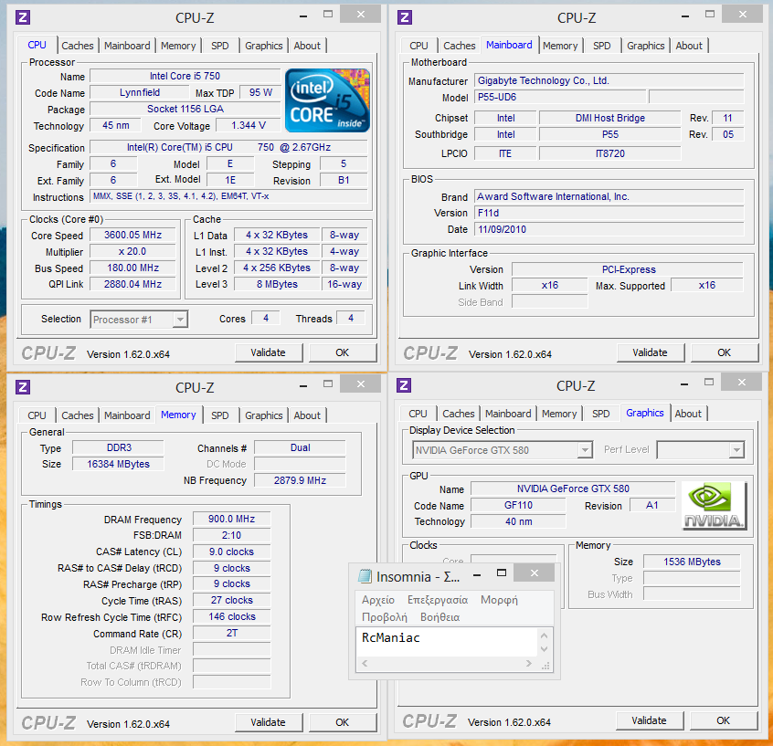
Task: Expand the NVIDIA GeForce GTX 580 device dropdown
Action: coord(584,450)
